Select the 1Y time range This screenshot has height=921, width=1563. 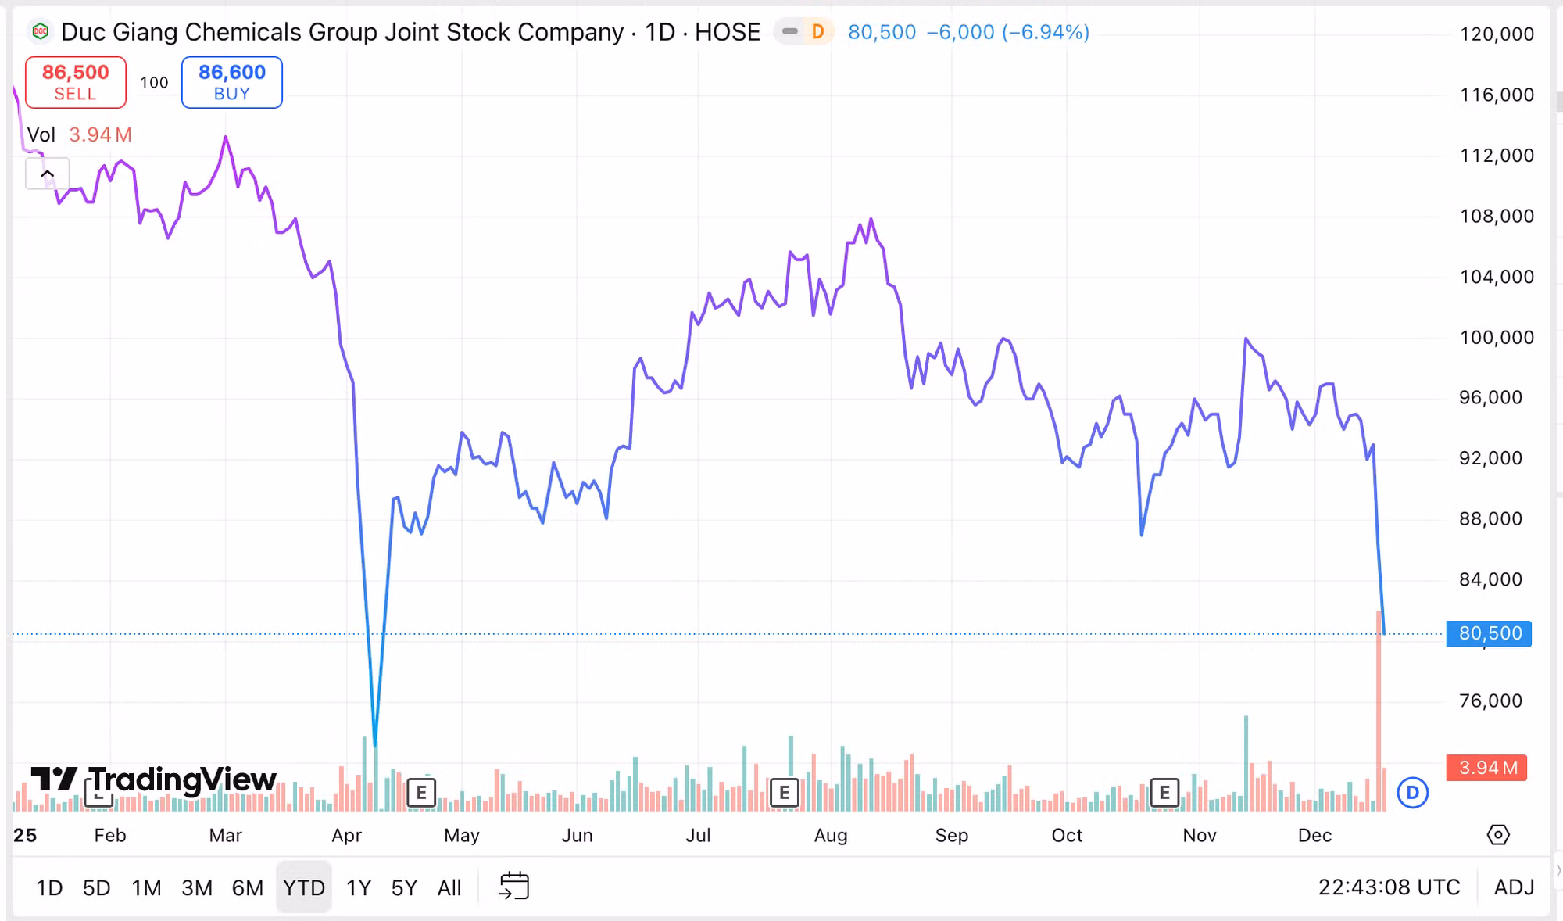coord(359,887)
